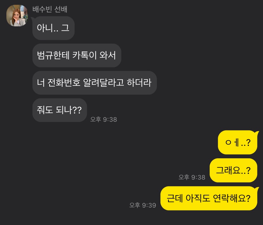Click the word '하더라' in the gray bubble
The height and width of the screenshot is (225, 263).
pyautogui.click(x=139, y=83)
